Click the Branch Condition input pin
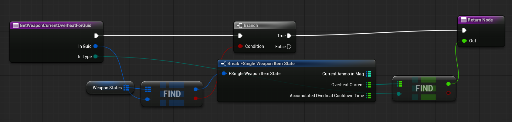512x122 pixels. tap(240, 46)
